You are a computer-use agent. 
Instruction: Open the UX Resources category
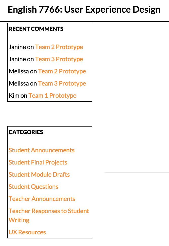(27, 232)
